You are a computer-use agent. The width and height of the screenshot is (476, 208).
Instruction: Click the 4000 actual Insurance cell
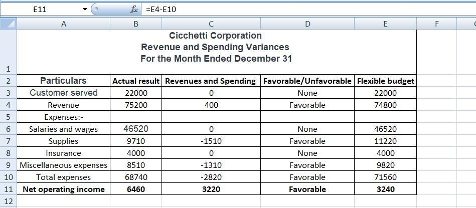coord(136,153)
